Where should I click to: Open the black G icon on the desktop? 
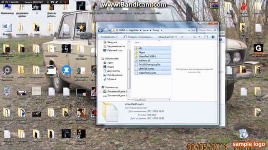(x=258, y=50)
